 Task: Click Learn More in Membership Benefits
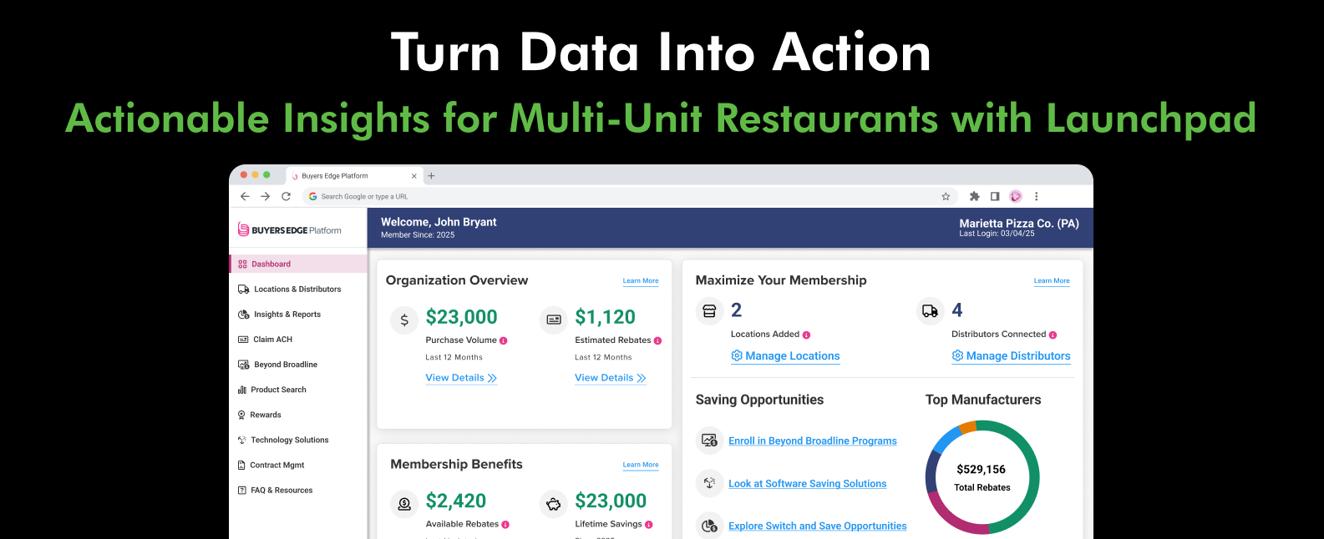coord(641,465)
